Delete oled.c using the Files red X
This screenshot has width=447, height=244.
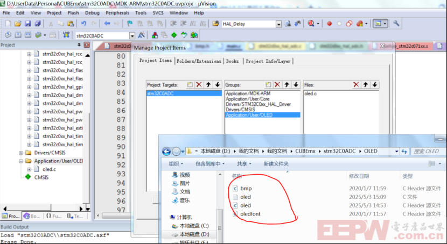[356, 85]
